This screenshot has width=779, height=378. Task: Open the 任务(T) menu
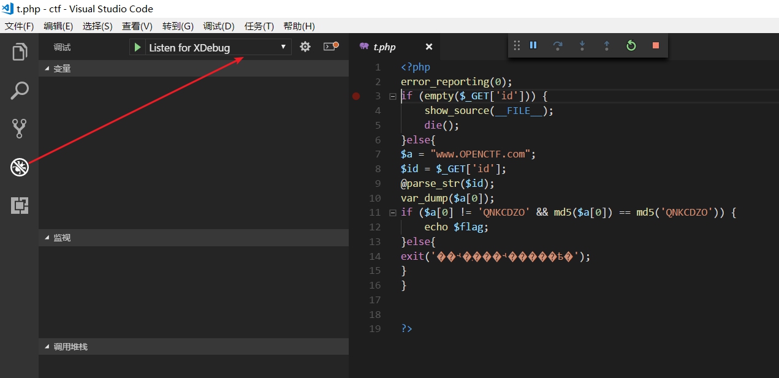(x=259, y=26)
